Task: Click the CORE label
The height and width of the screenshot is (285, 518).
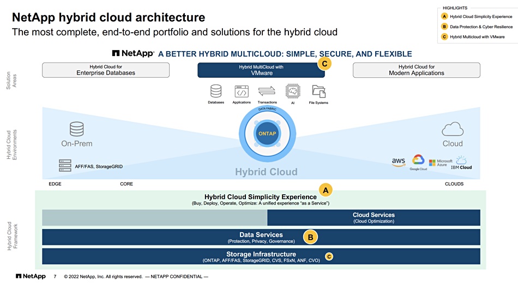Action: coord(127,184)
